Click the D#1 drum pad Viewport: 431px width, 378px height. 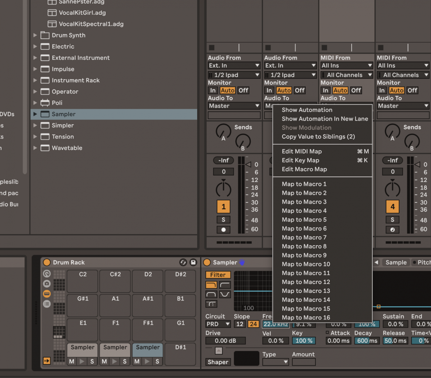point(181,354)
